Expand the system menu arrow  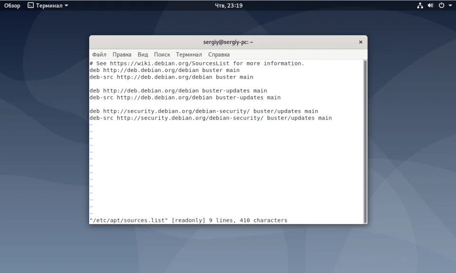[450, 6]
